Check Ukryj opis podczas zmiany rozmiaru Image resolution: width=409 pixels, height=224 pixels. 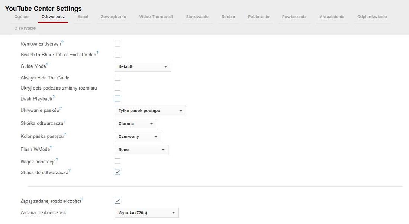click(x=117, y=88)
